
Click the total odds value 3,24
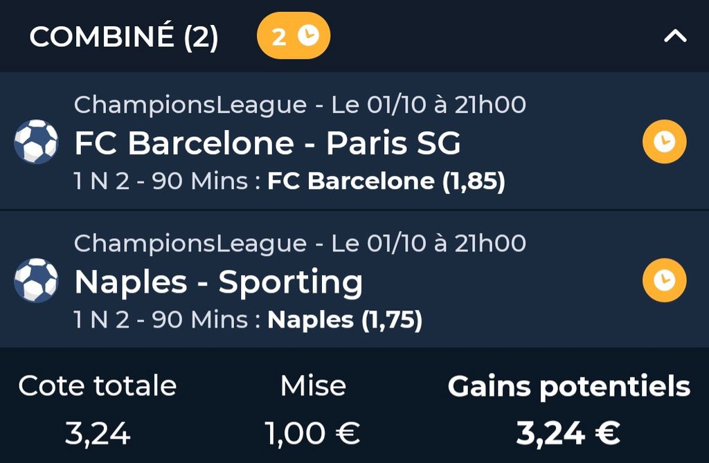98,434
